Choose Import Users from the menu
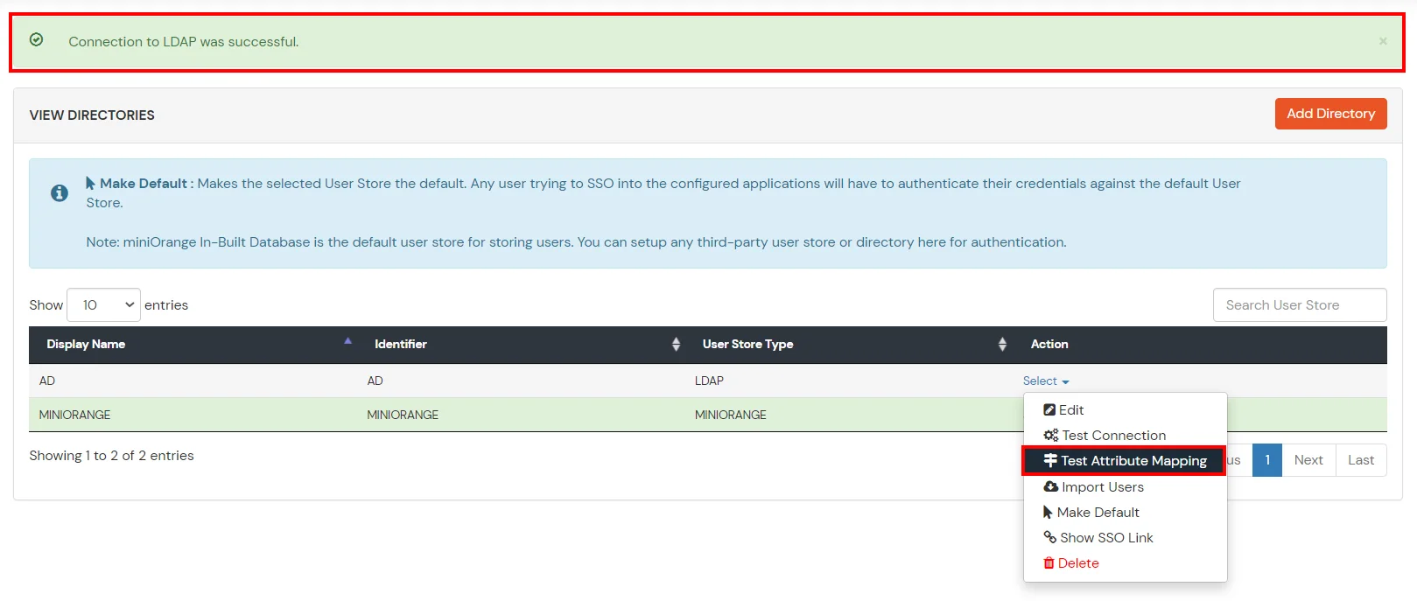The width and height of the screenshot is (1417, 601). [x=1125, y=486]
